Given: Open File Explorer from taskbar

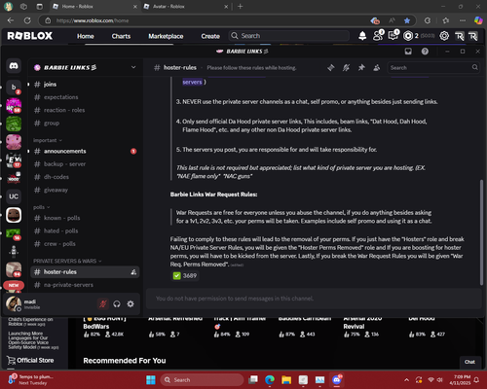Looking at the screenshot, I should click(x=286, y=380).
